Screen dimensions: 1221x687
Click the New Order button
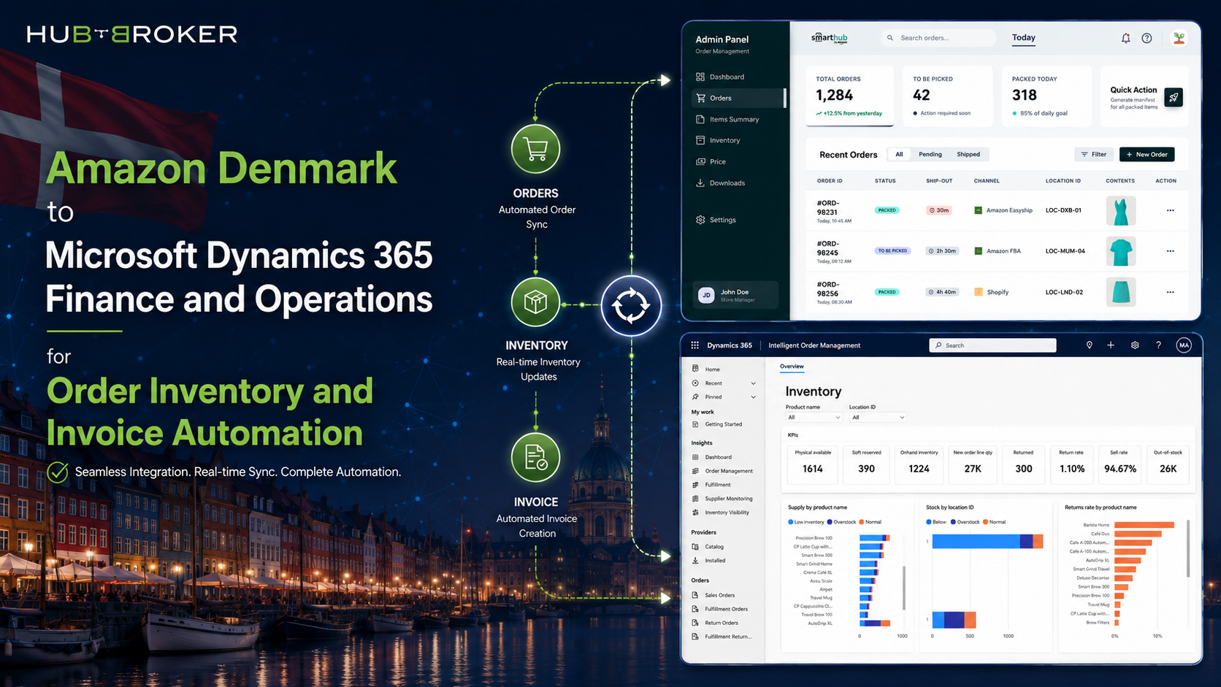pyautogui.click(x=1147, y=154)
